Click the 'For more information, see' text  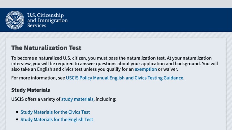tap(38, 78)
